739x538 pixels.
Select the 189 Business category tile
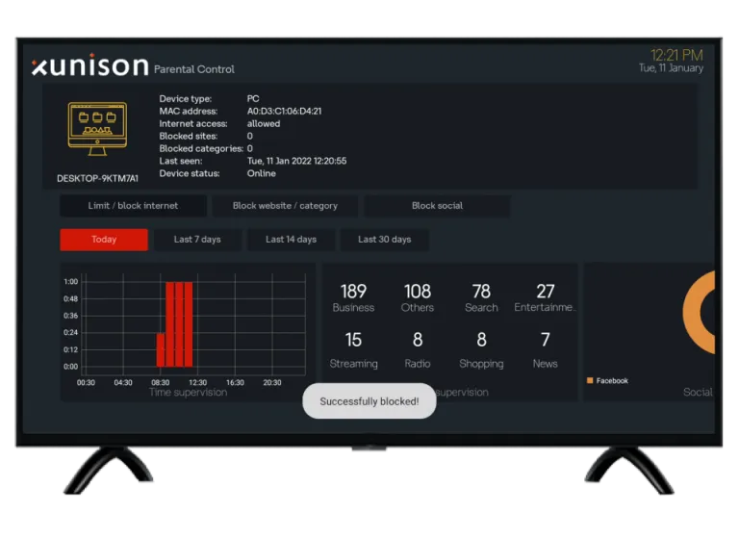(x=353, y=298)
